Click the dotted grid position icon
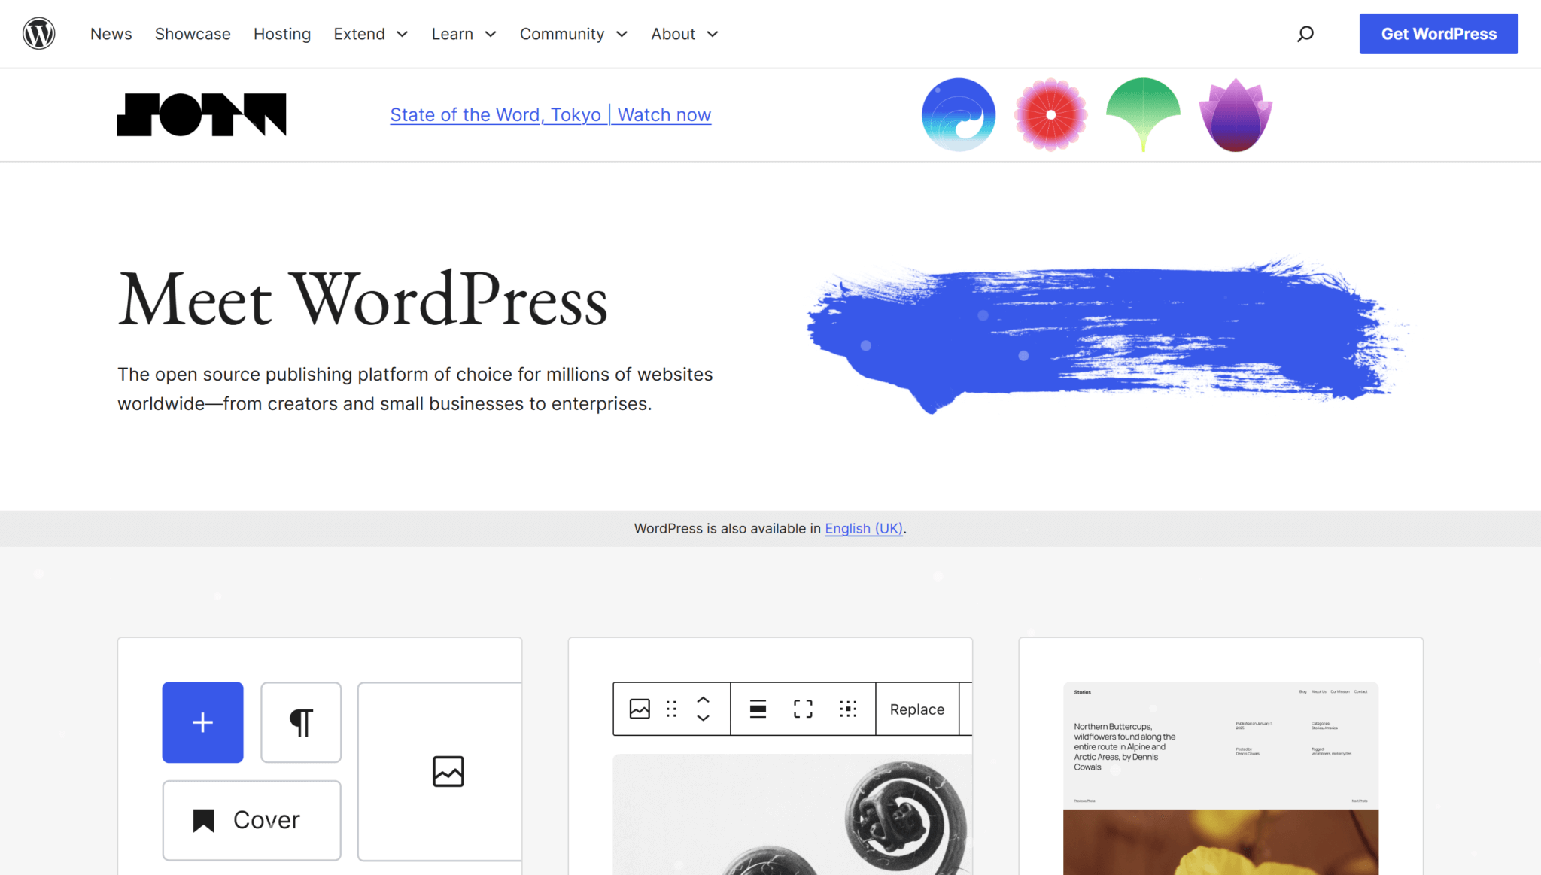Image resolution: width=1541 pixels, height=875 pixels. click(x=848, y=709)
